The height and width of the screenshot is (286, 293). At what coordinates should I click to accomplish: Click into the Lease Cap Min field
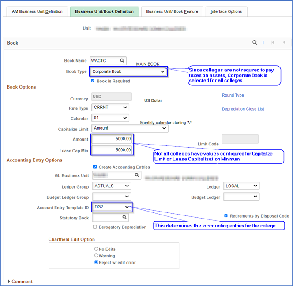pos(112,150)
